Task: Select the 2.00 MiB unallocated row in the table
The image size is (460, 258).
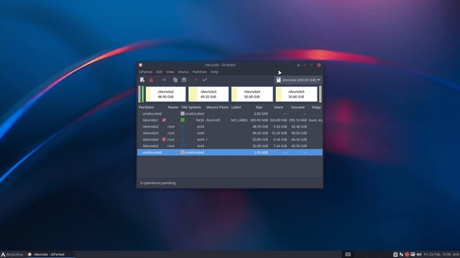Action: coord(230,114)
